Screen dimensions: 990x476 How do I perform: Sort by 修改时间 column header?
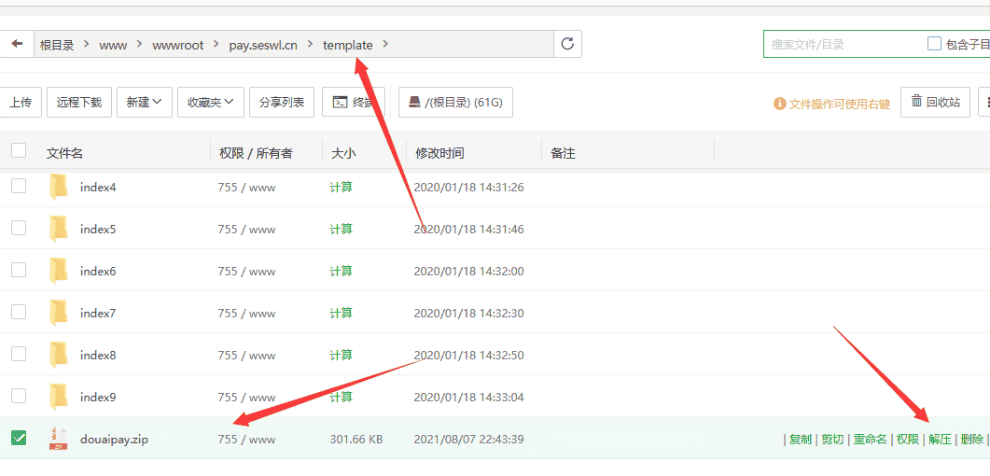pyautogui.click(x=439, y=153)
